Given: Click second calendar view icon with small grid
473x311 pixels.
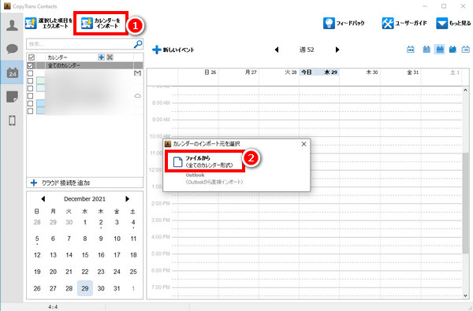Looking at the screenshot, I should click(426, 49).
